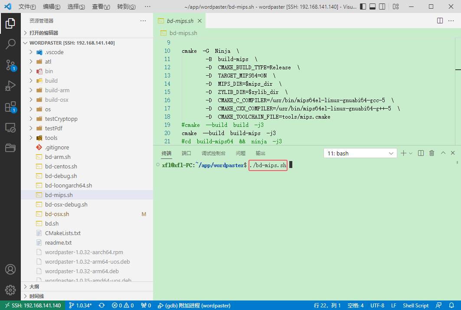The width and height of the screenshot is (461, 310).
Task: Switch to the 调试控制台 panel tab
Action: [213, 153]
